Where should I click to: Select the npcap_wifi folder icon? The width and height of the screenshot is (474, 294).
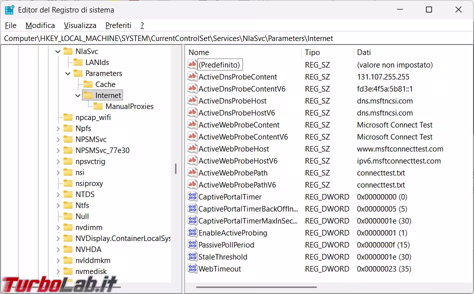pos(68,117)
